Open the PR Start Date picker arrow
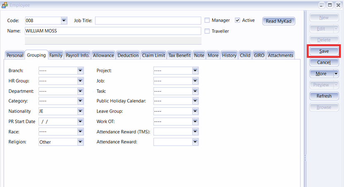The height and width of the screenshot is (187, 344). tap(80, 122)
